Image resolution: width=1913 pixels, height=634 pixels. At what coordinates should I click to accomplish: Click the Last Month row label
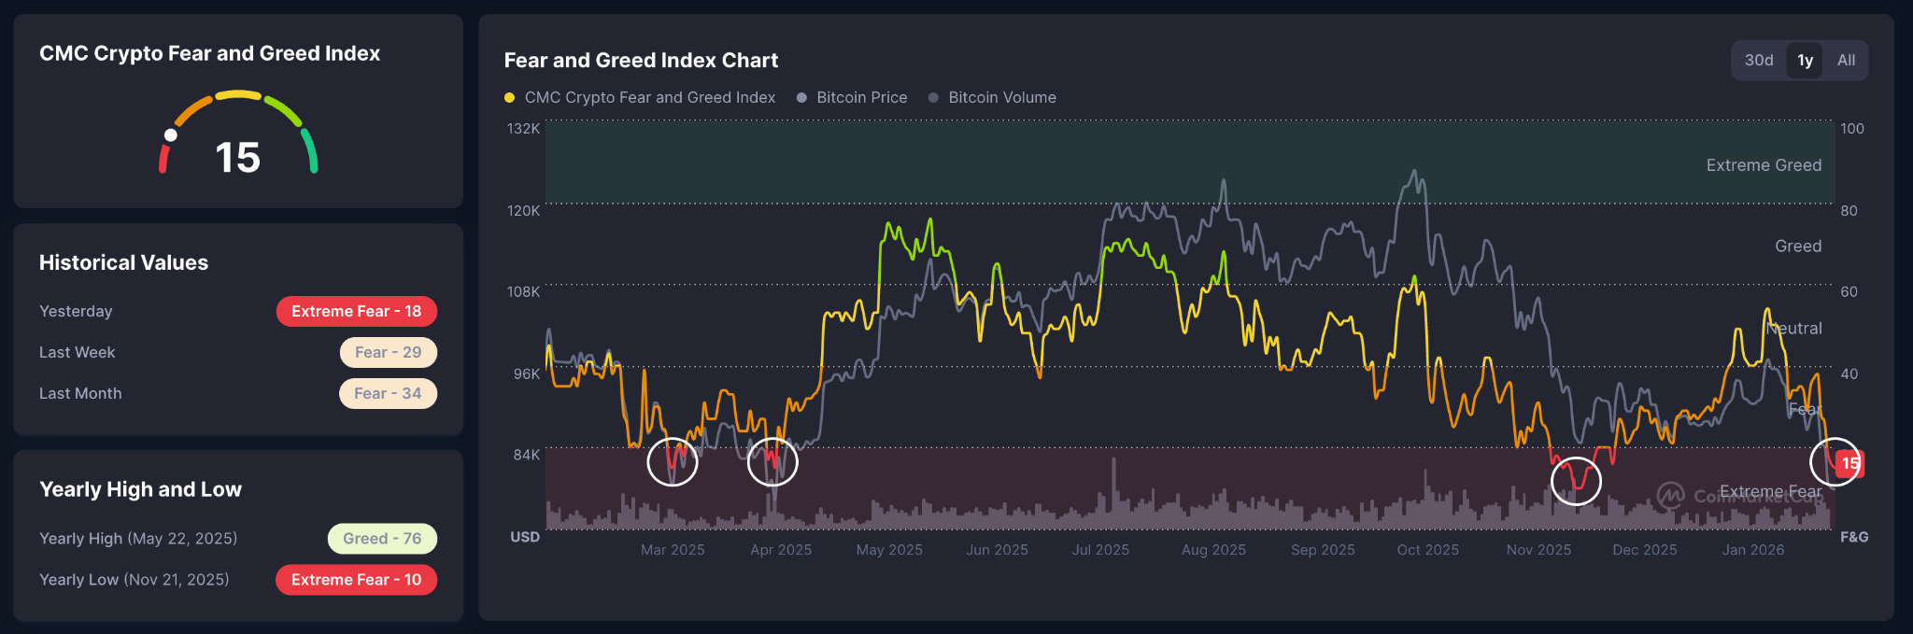point(80,393)
